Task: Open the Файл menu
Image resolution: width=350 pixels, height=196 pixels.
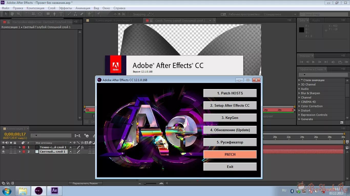Action: [5, 8]
